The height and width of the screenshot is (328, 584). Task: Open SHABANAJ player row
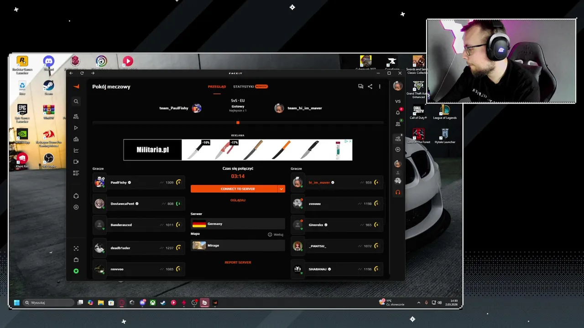pos(337,269)
